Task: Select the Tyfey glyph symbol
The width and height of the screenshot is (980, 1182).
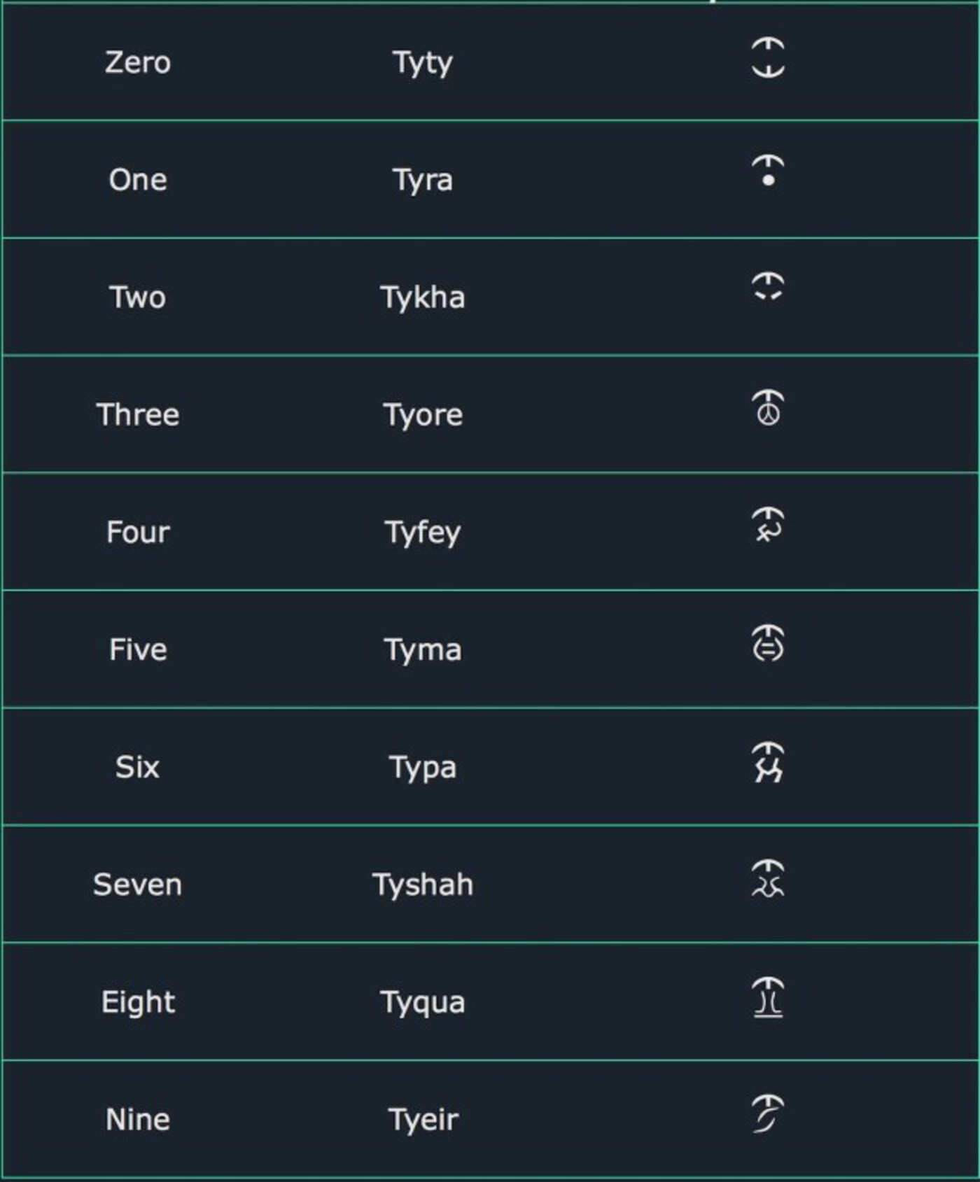Action: (768, 525)
